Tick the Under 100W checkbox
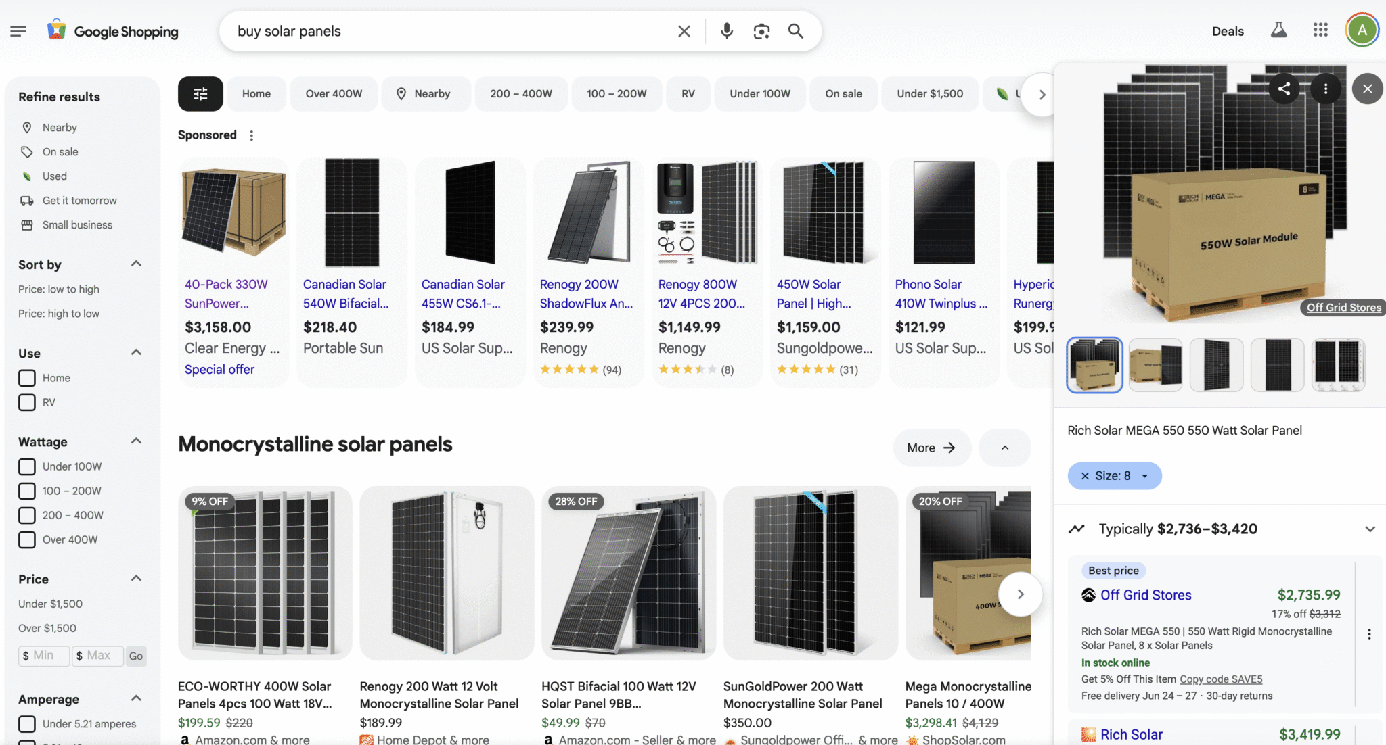The image size is (1386, 745). [27, 466]
